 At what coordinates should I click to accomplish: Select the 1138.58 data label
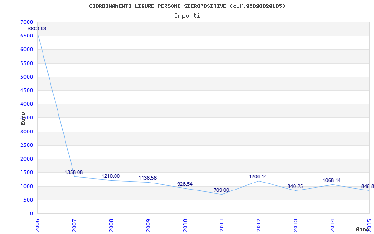coord(148,178)
